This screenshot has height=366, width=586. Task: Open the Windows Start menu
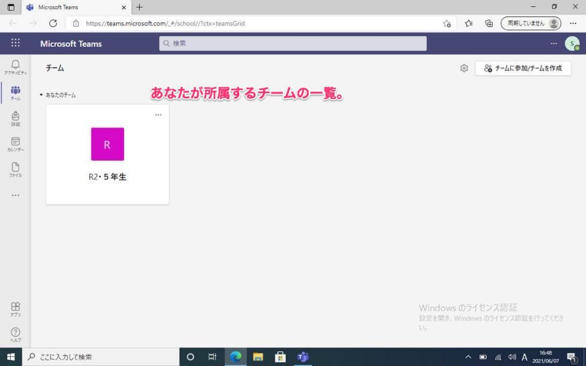pyautogui.click(x=11, y=357)
